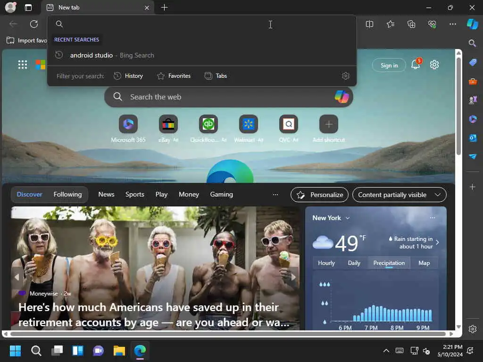
Task: Select android studio recent search
Action: coord(202,56)
